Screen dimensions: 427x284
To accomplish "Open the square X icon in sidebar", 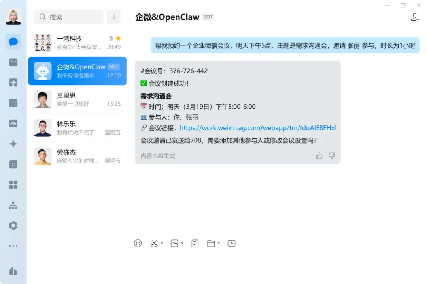I will pyautogui.click(x=13, y=164).
